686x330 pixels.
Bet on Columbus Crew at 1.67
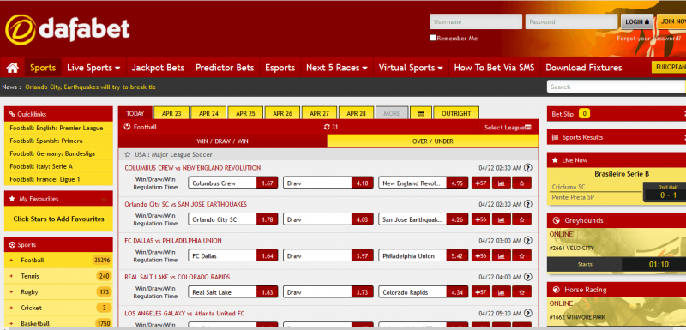coord(232,183)
